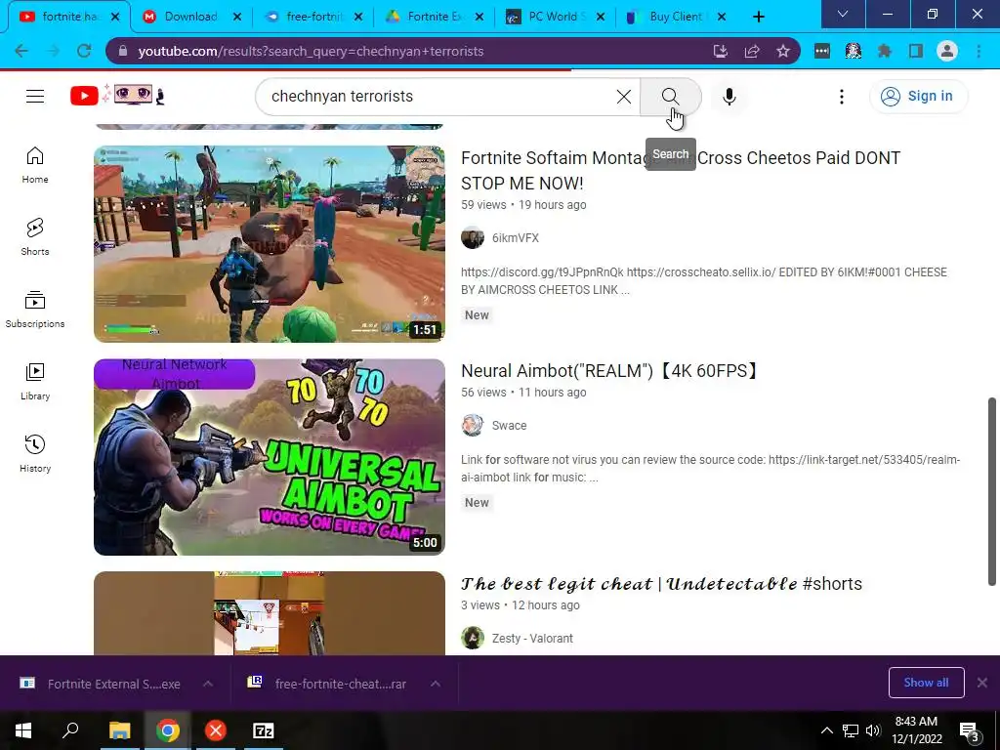The image size is (1000, 750).
Task: Show hidden system tray icons
Action: [x=826, y=730]
